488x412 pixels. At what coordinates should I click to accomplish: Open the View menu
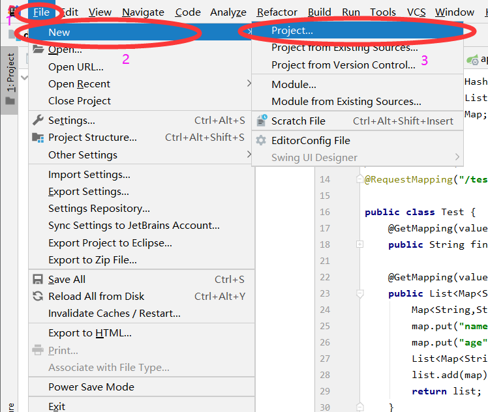[100, 12]
